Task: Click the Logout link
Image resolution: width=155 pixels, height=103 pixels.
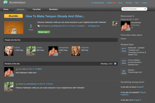Action: click(x=144, y=3)
